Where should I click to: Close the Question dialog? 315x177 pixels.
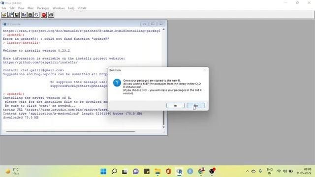pos(205,70)
